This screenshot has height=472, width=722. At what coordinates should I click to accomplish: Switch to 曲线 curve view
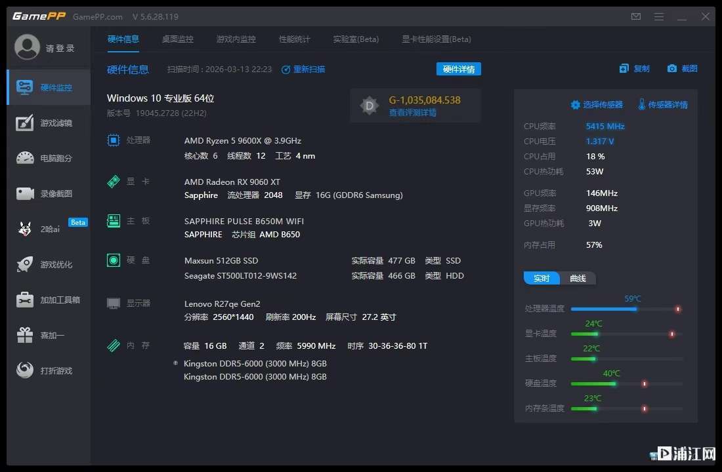pos(578,278)
